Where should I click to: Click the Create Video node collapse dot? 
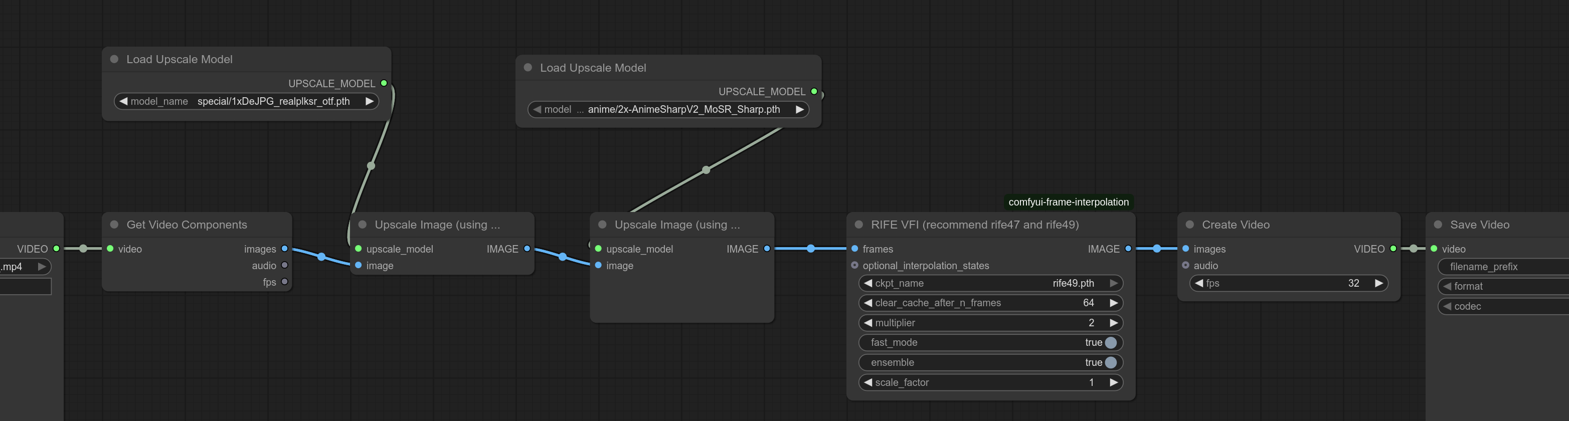click(1189, 225)
